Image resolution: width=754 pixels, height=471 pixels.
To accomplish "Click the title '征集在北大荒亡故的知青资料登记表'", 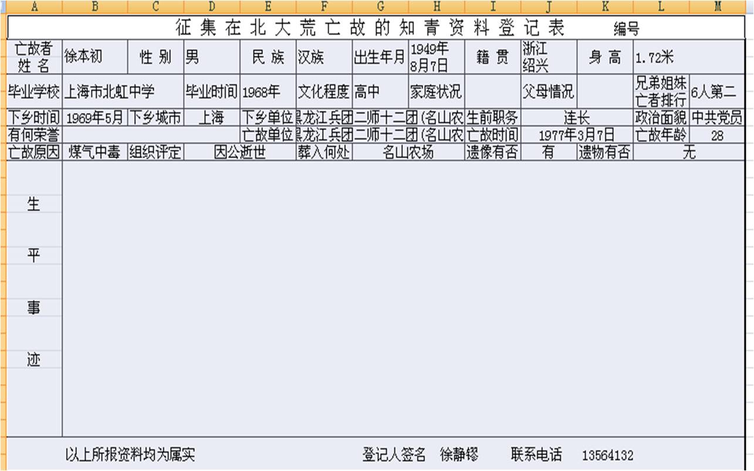I will (x=370, y=28).
